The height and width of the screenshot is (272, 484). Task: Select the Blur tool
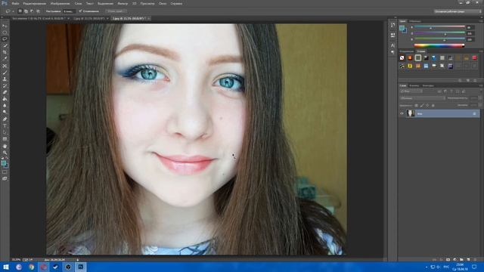5,106
